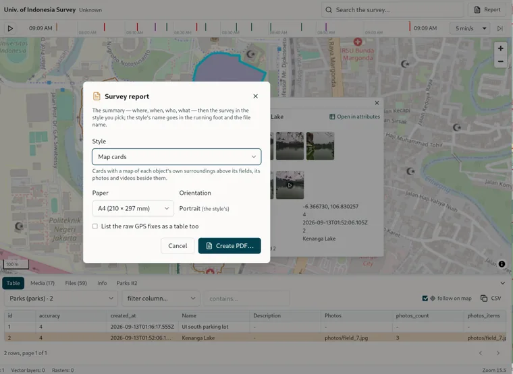Play the survey timeline

click(x=10, y=28)
